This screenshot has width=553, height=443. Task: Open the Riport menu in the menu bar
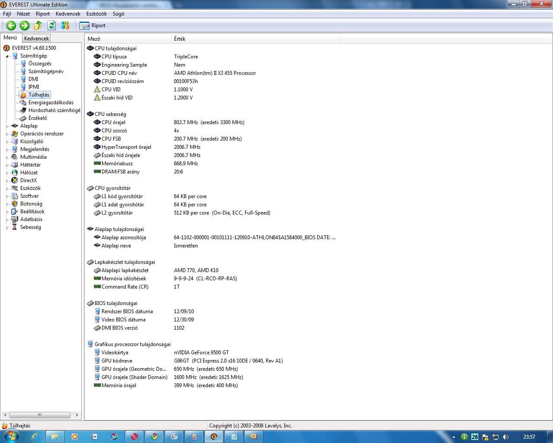click(43, 14)
